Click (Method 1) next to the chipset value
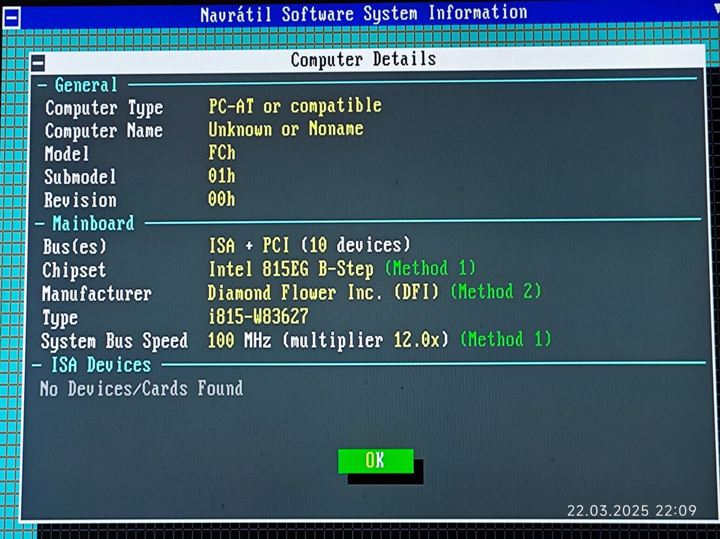 coord(430,268)
